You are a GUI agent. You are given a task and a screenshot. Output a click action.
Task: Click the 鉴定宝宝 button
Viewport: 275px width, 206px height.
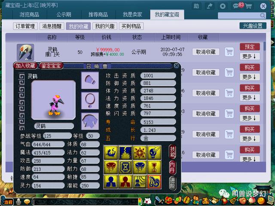pos(51,66)
